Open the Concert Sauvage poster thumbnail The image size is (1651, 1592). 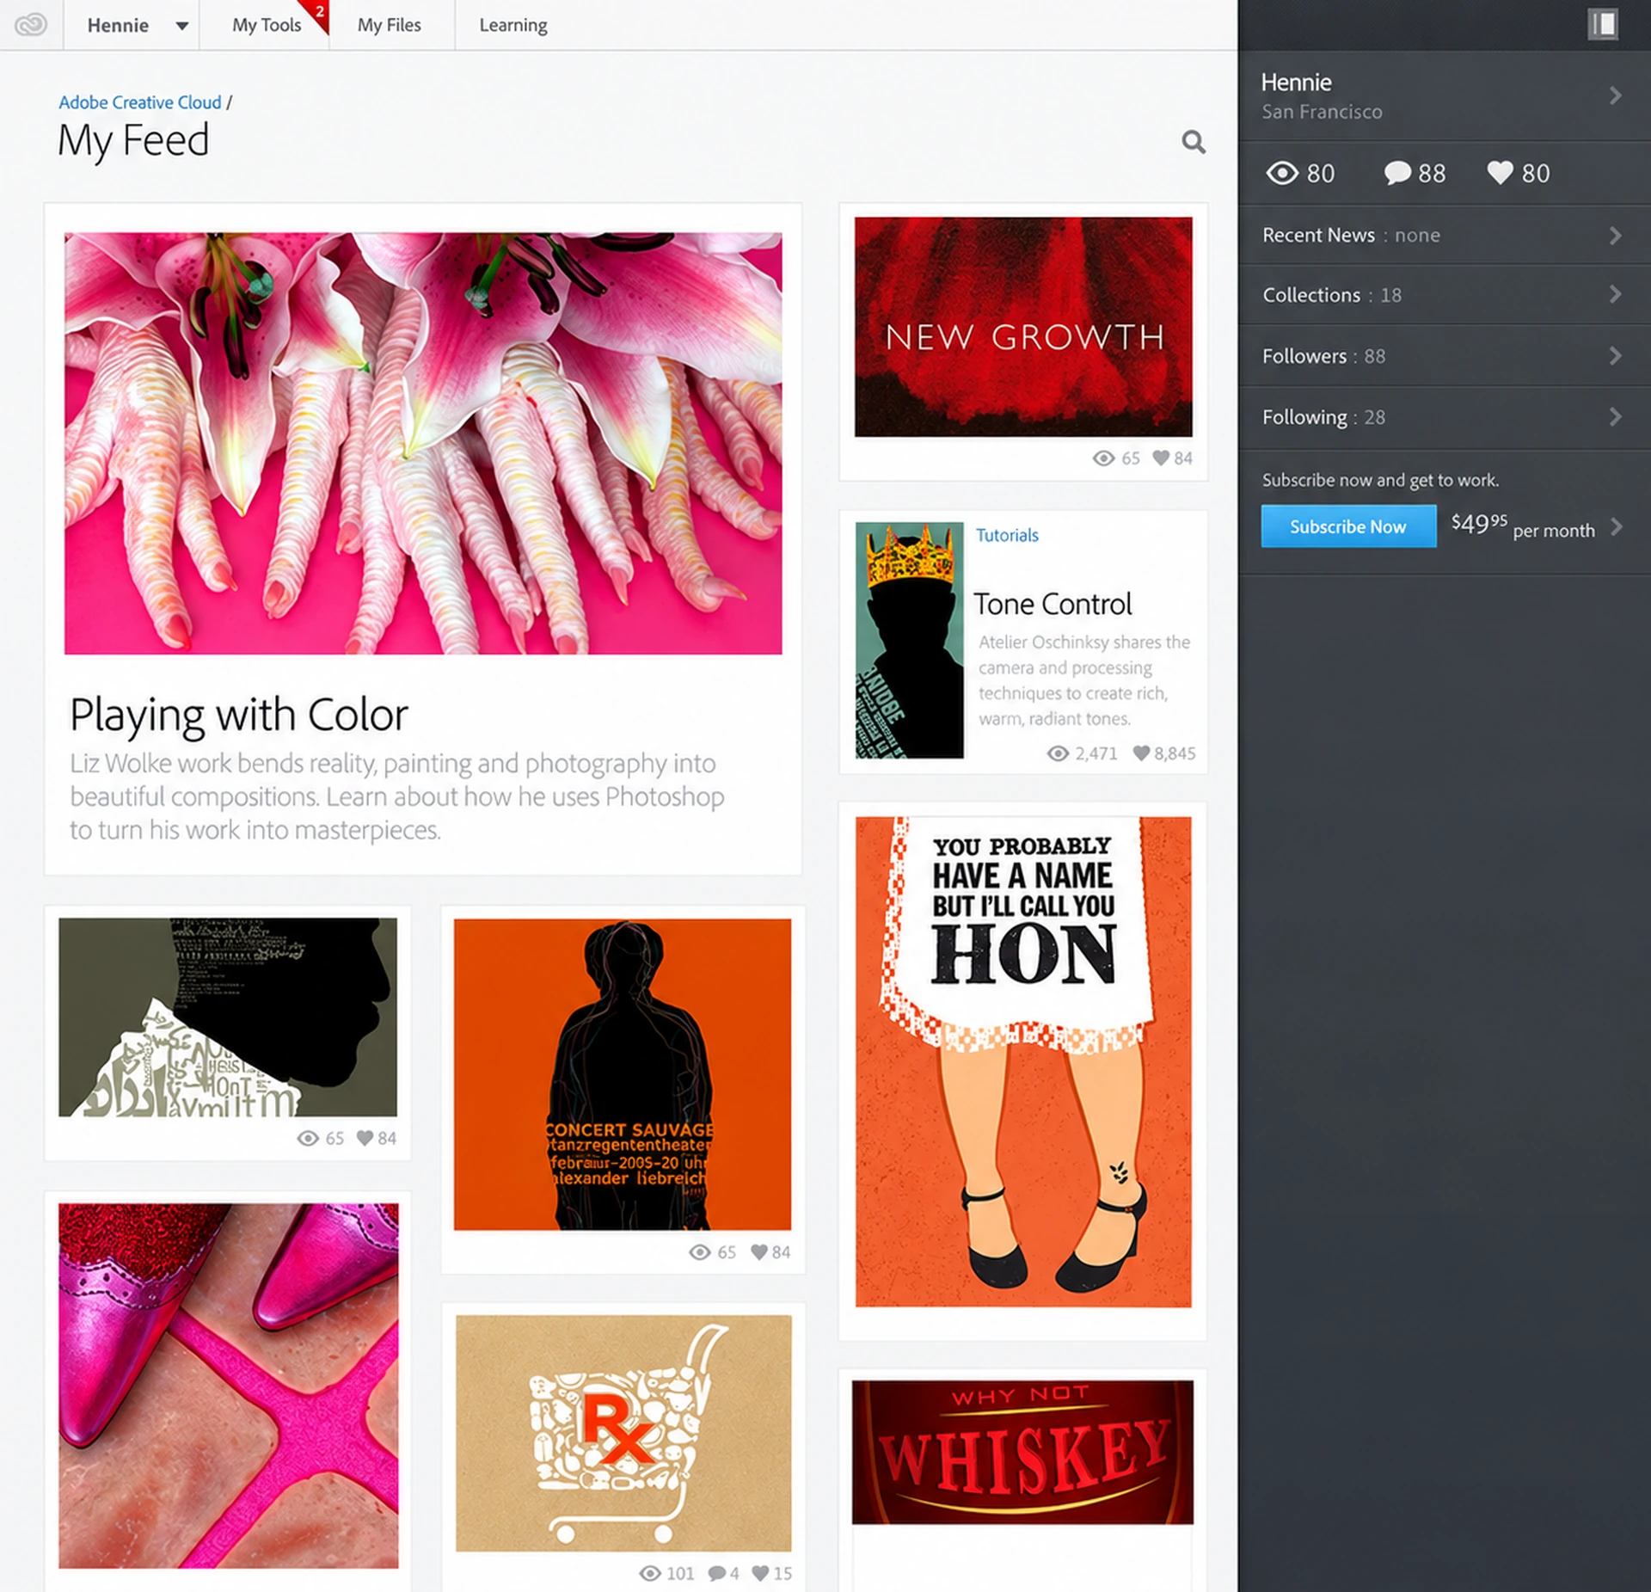(623, 1074)
